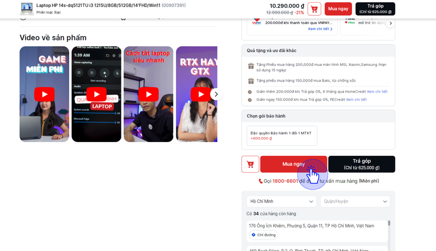The width and height of the screenshot is (436, 251).
Task: Click Trả góp button in the sticky header
Action: pyautogui.click(x=375, y=9)
